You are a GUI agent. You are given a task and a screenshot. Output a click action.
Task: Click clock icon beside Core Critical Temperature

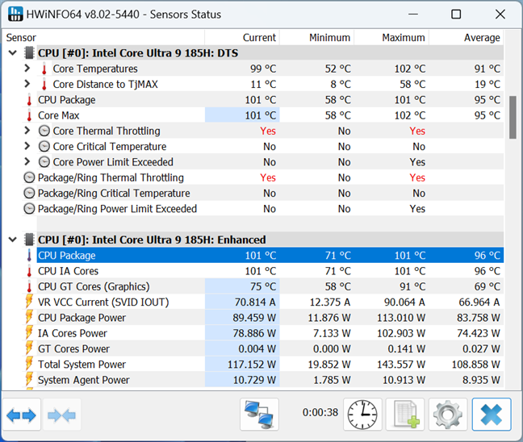click(x=44, y=147)
